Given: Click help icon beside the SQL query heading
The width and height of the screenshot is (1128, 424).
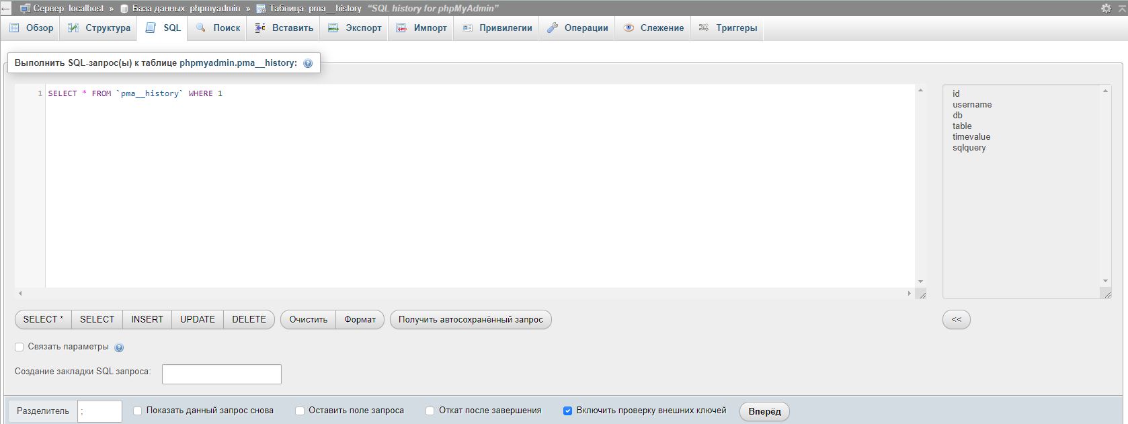Looking at the screenshot, I should [308, 63].
